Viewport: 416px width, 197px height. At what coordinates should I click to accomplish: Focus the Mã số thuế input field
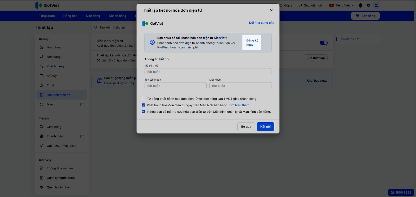pos(208,72)
